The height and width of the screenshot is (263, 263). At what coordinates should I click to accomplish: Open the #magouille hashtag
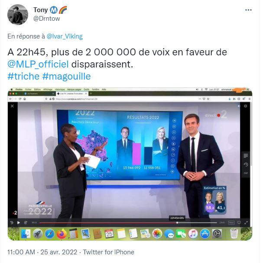point(66,76)
